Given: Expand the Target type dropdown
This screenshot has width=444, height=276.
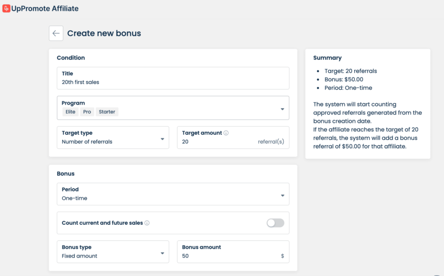Looking at the screenshot, I should click(x=163, y=139).
